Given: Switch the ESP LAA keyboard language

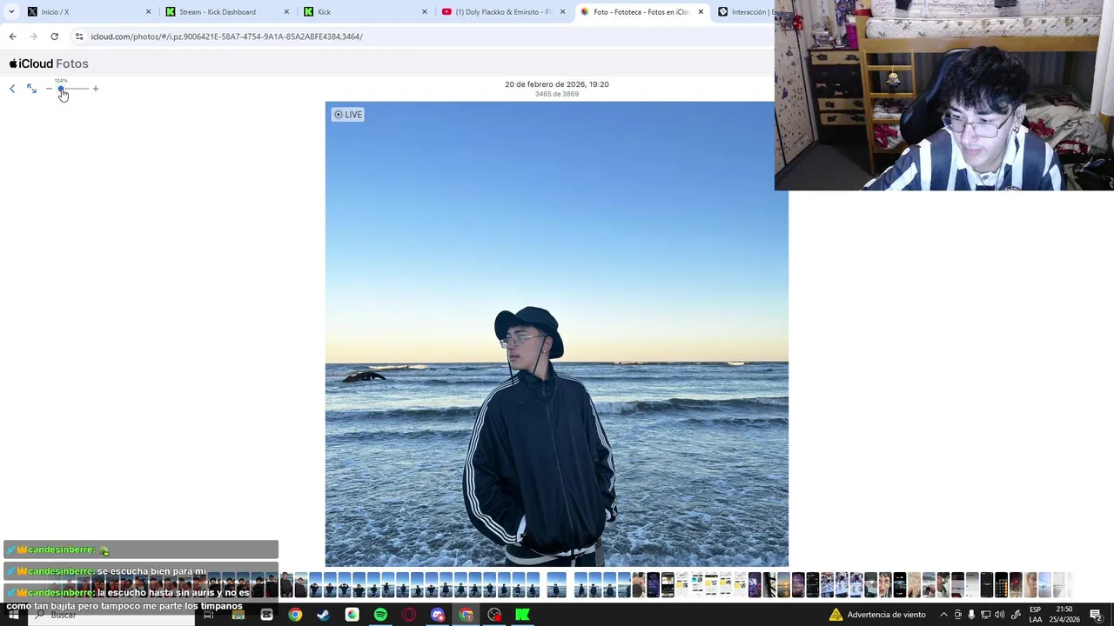Looking at the screenshot, I should point(1036,615).
